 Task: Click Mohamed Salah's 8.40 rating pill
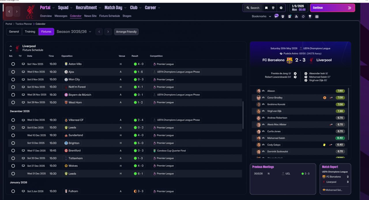click(340, 138)
